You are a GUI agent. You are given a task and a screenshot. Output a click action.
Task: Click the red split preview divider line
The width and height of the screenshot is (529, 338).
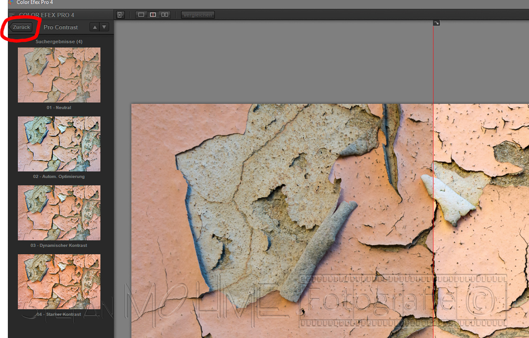pos(433,182)
